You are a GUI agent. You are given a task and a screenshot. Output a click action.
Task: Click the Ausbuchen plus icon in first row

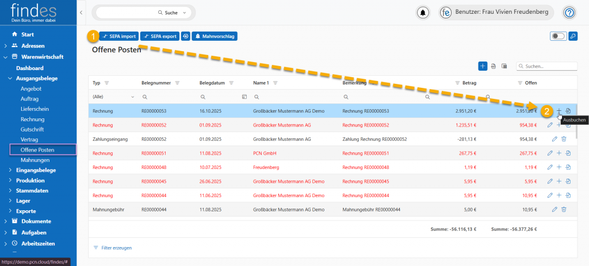click(559, 110)
